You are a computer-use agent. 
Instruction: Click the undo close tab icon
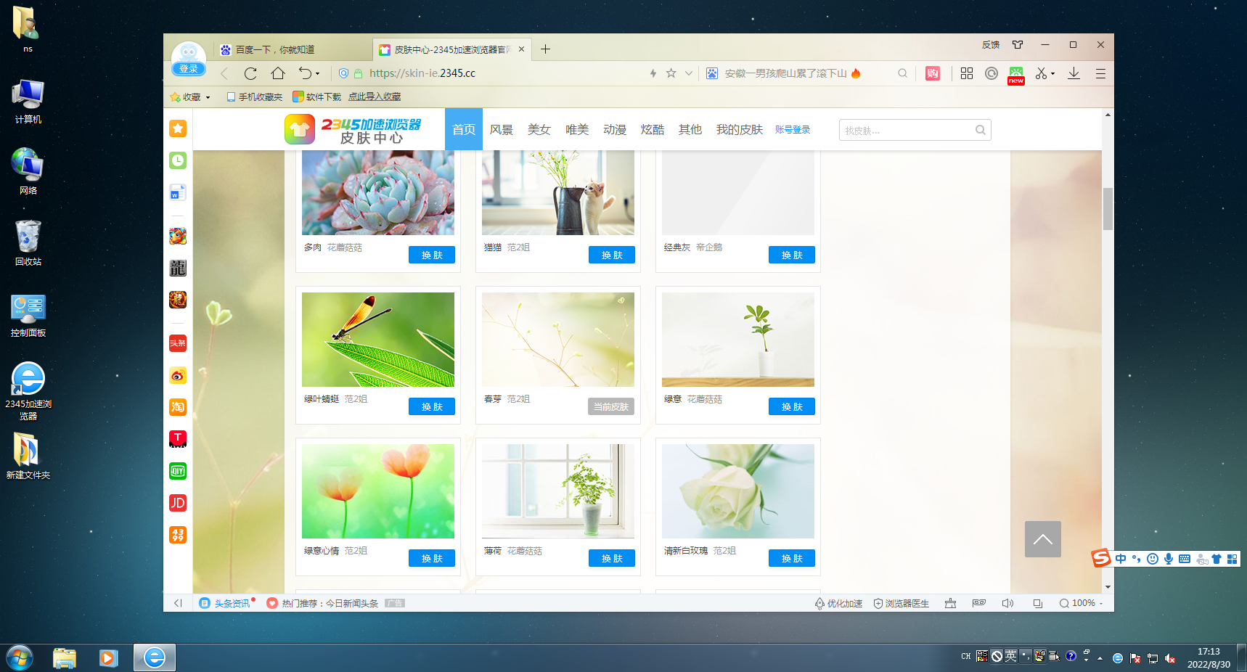click(306, 73)
